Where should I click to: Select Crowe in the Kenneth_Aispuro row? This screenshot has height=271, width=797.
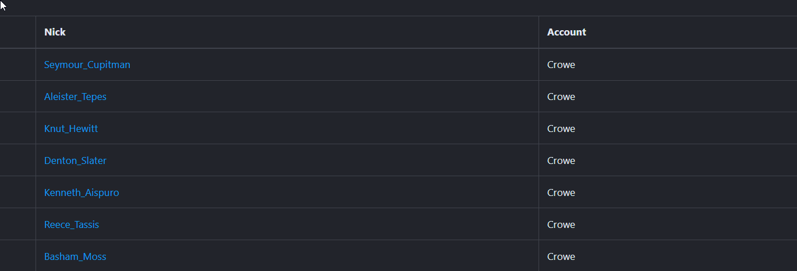[x=561, y=192]
